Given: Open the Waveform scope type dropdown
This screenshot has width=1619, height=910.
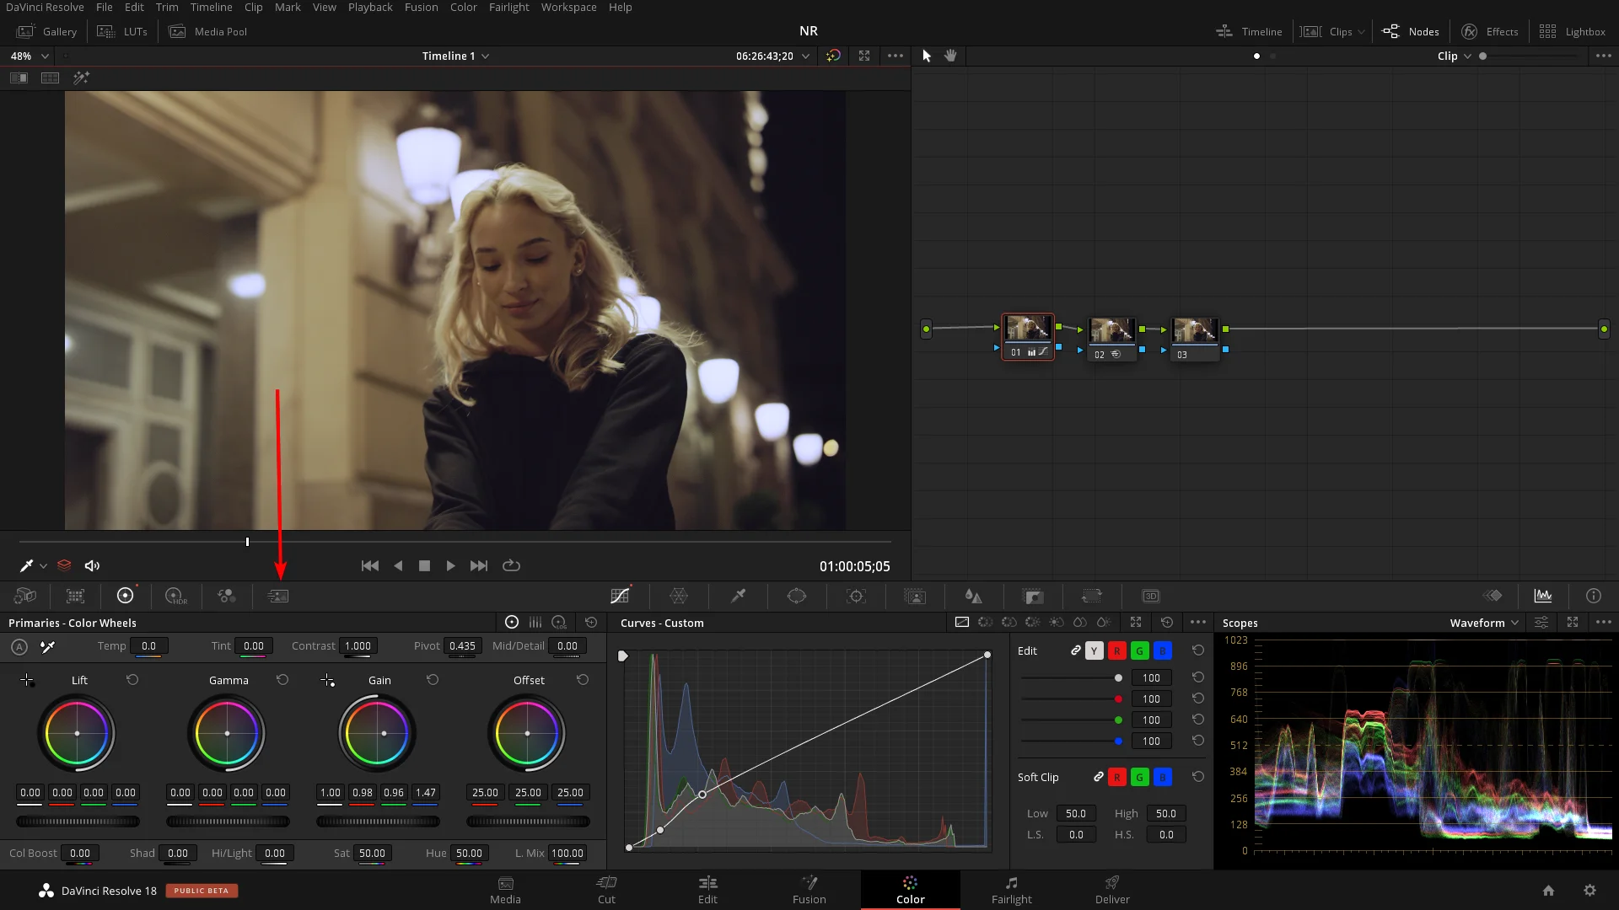Looking at the screenshot, I should 1484,623.
